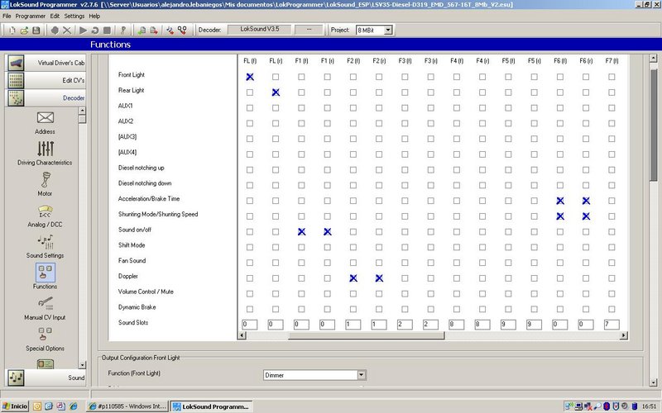
Task: Uncheck Rear Light for FL (r)
Action: coord(276,93)
